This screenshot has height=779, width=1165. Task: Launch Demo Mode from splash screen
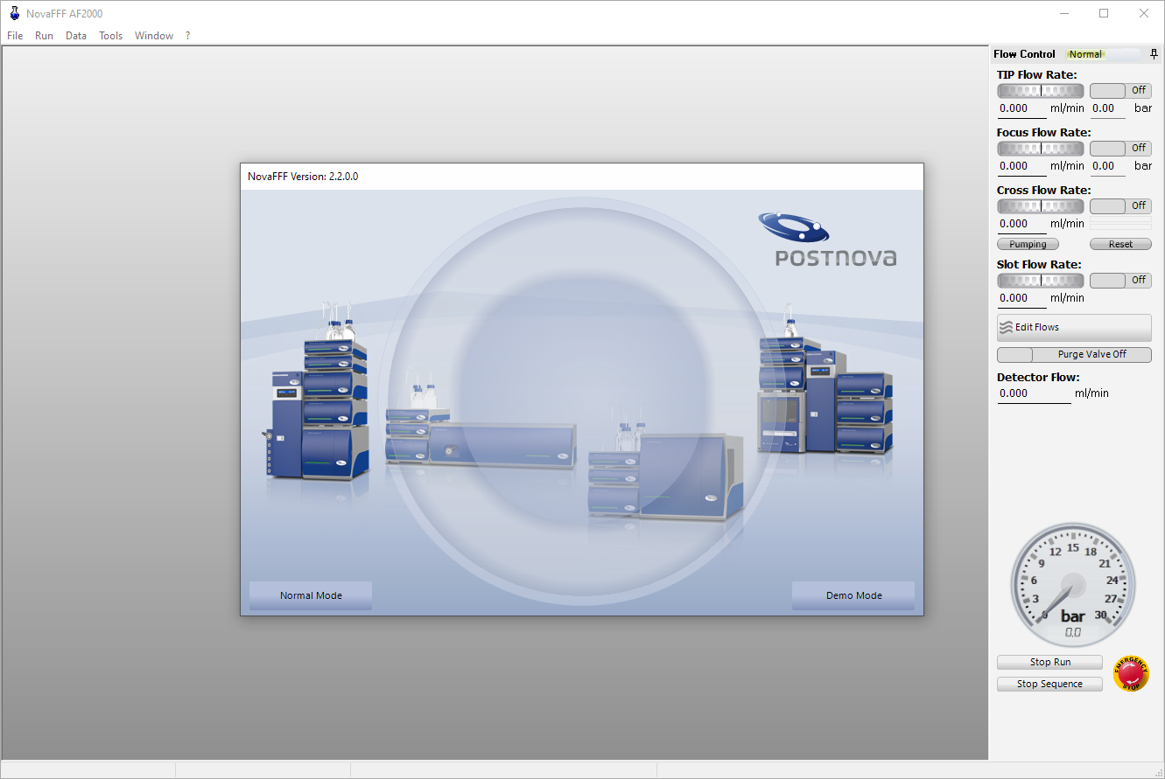(853, 595)
